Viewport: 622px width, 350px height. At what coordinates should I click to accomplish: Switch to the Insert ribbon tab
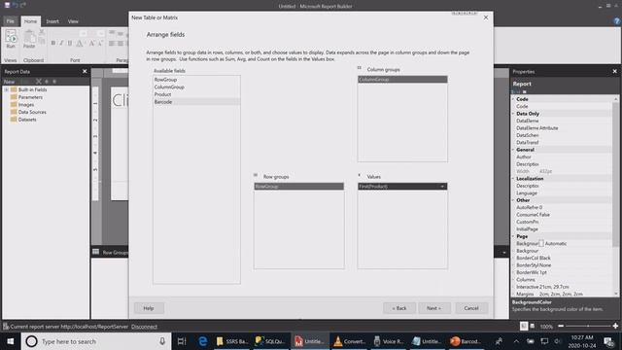(52, 21)
